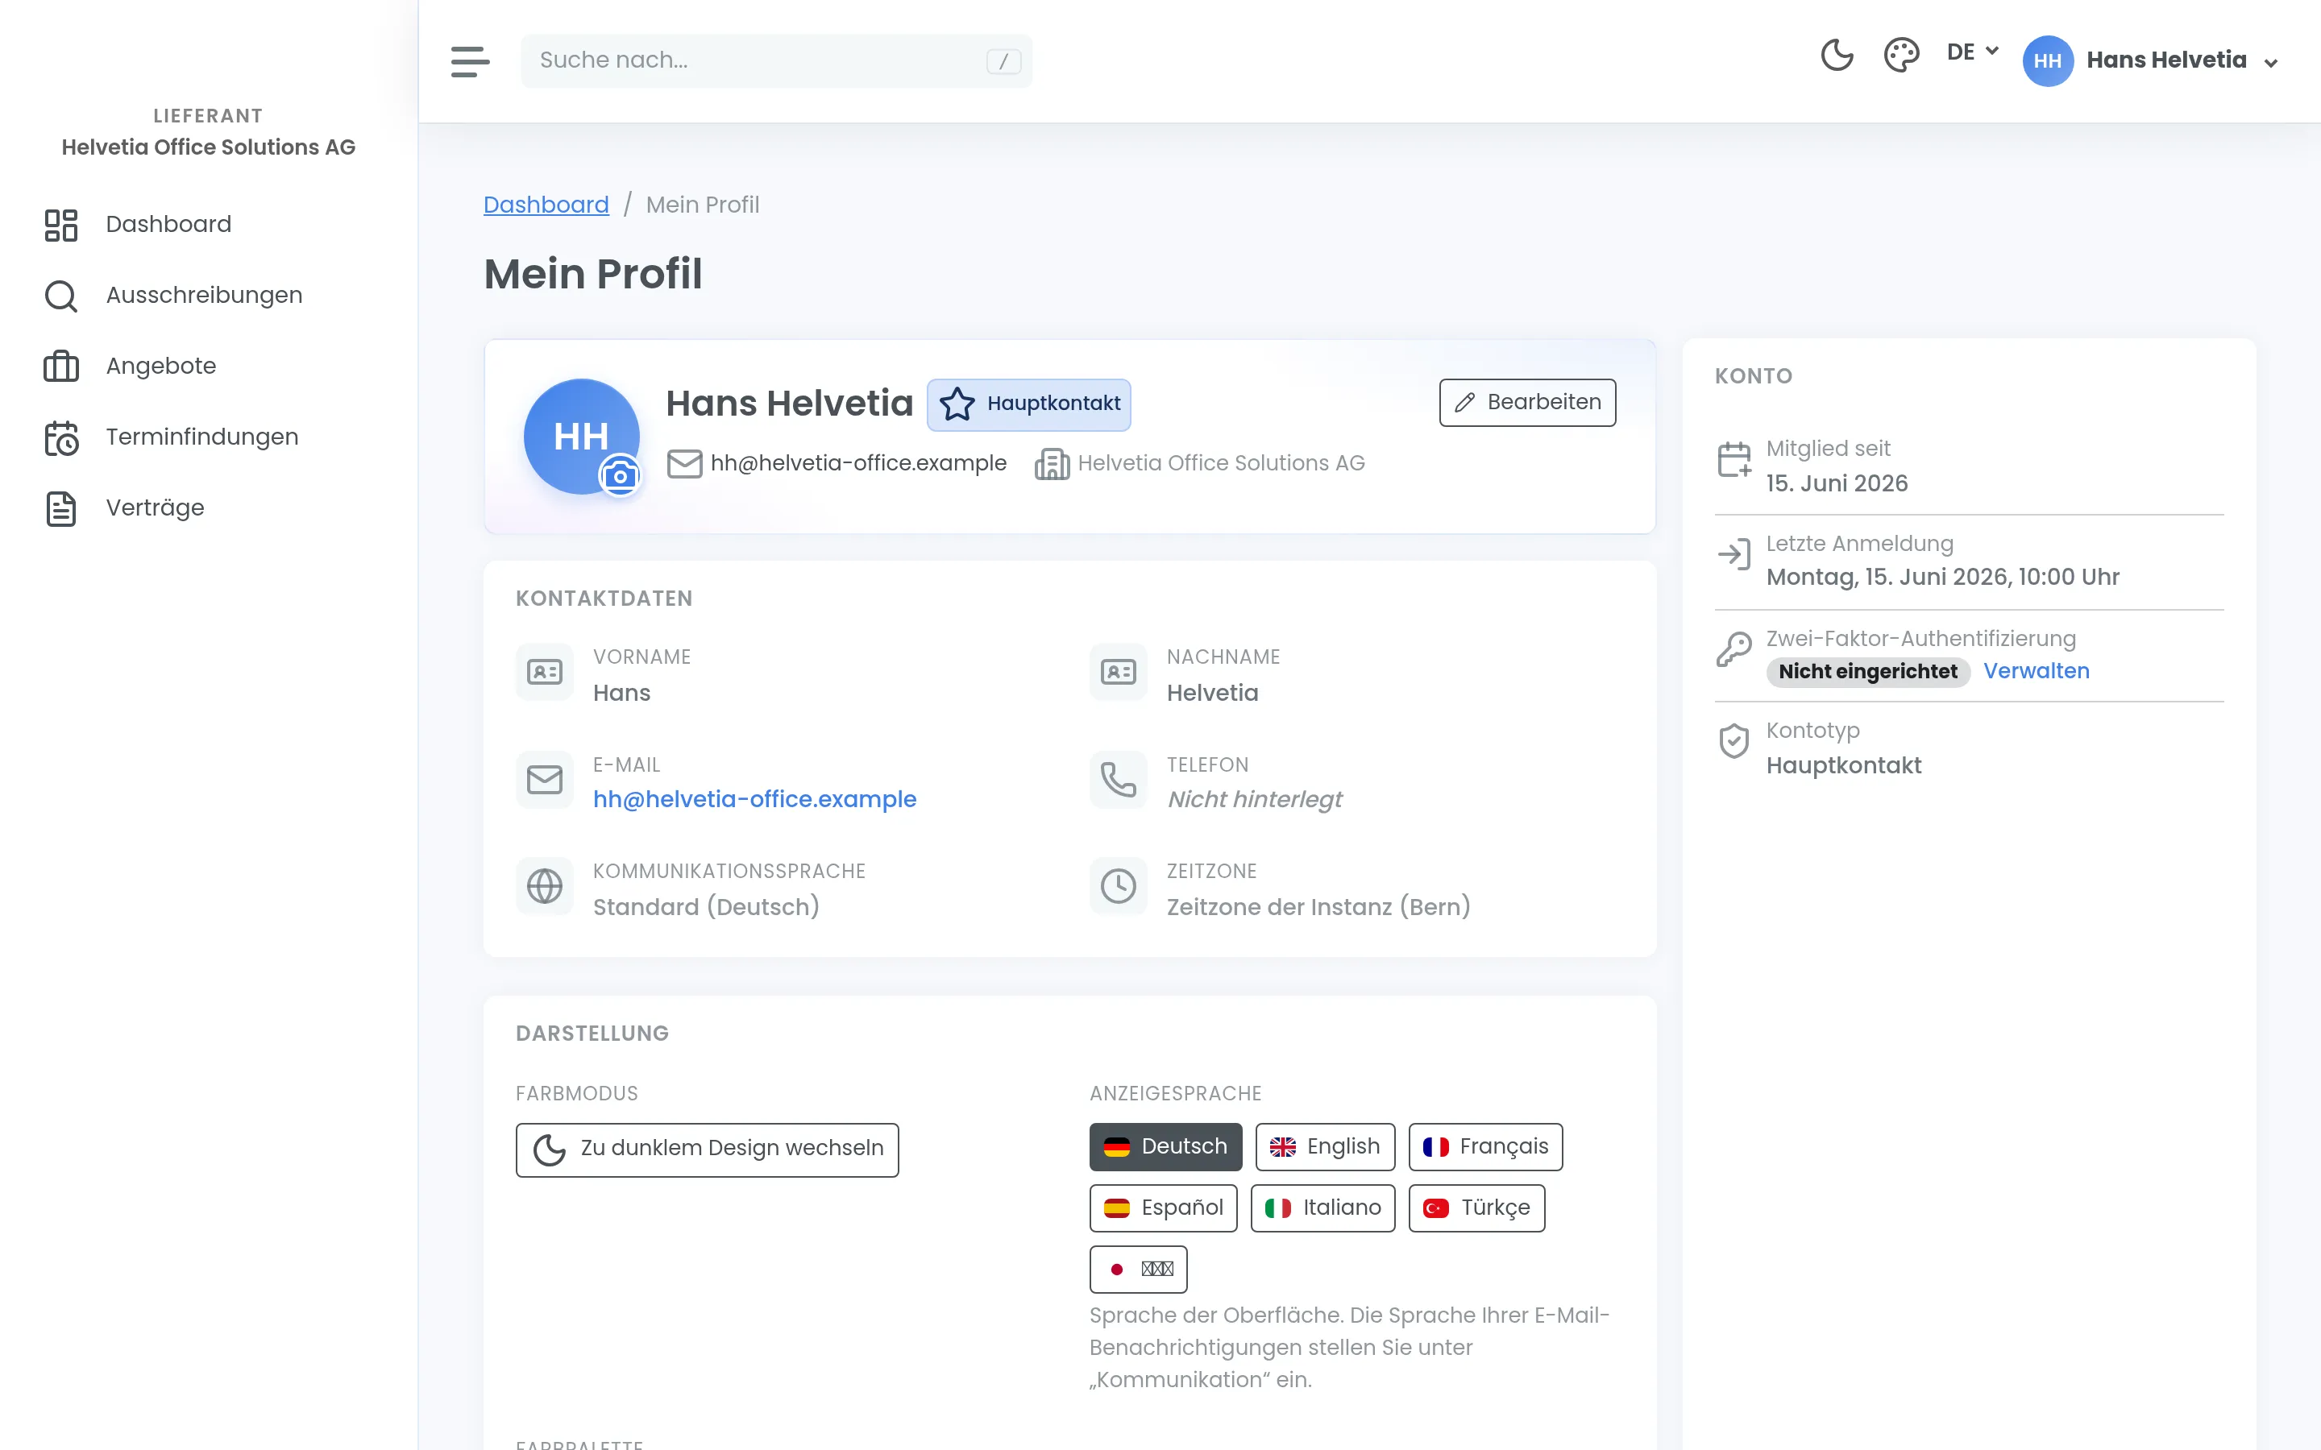Toggle the sidebar hamburger menu
The height and width of the screenshot is (1450, 2321).
coord(470,60)
